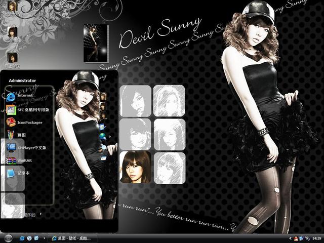Launch IconPackager from the Start menu
The width and height of the screenshot is (324, 243).
[x=24, y=123]
